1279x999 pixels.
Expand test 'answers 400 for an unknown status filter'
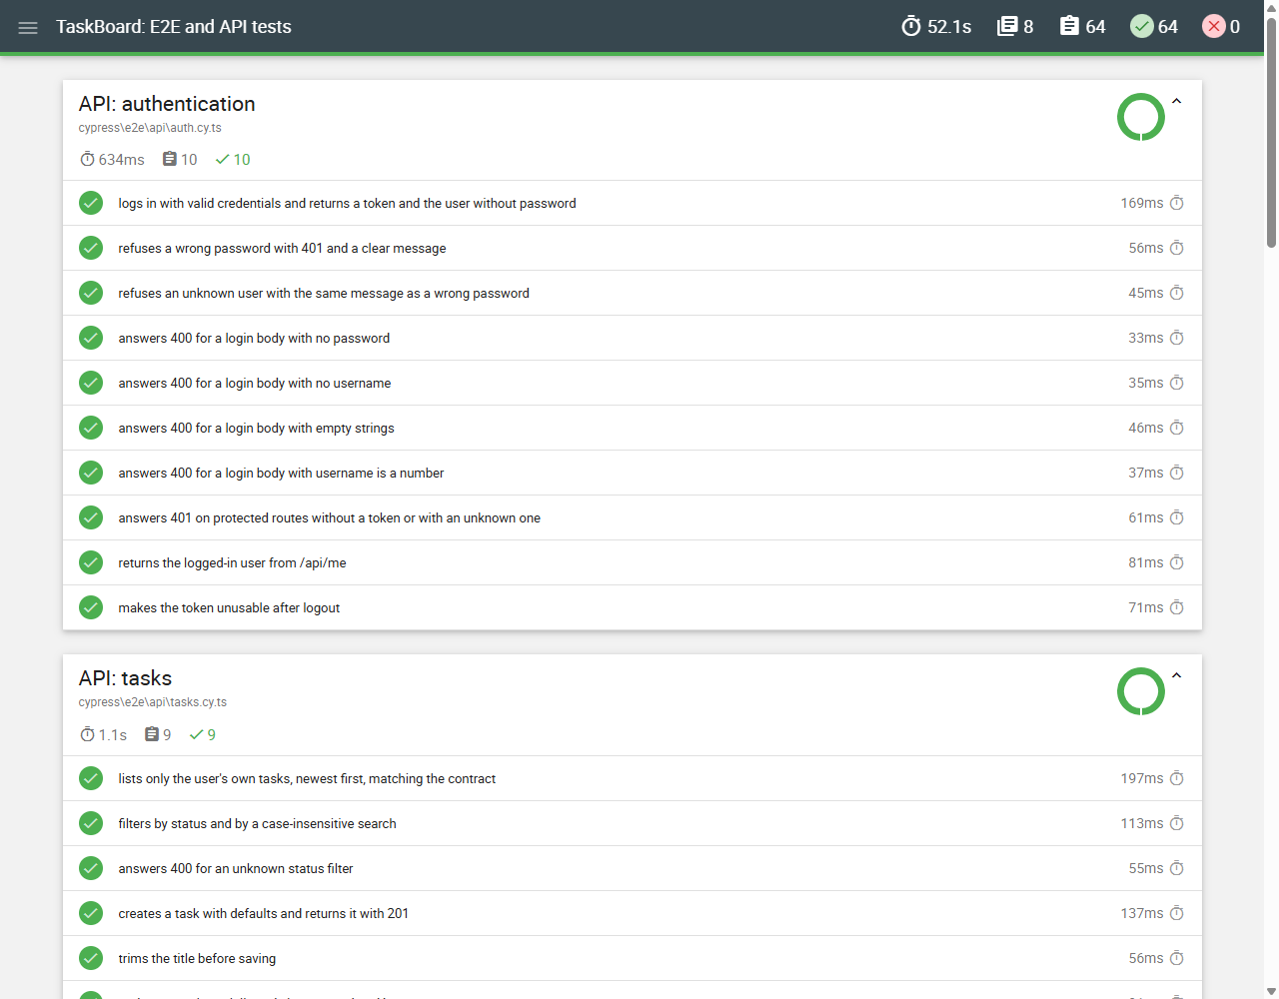632,868
